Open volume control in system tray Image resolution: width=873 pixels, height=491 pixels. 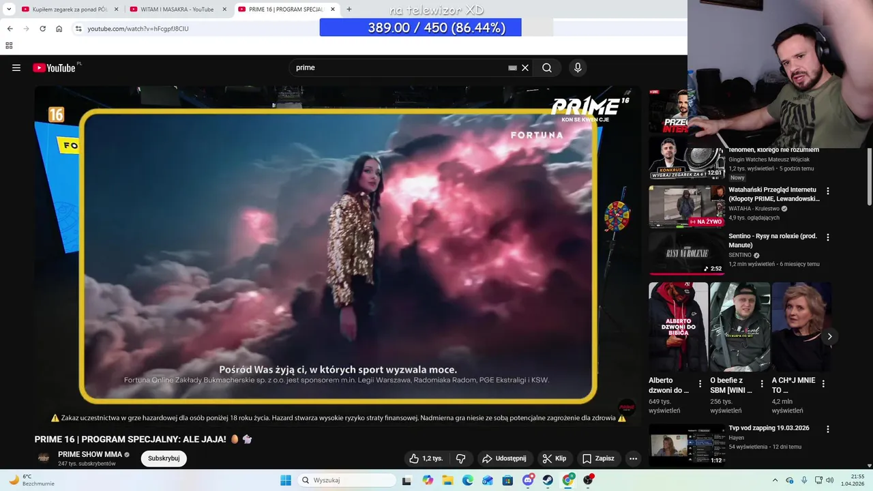[830, 480]
